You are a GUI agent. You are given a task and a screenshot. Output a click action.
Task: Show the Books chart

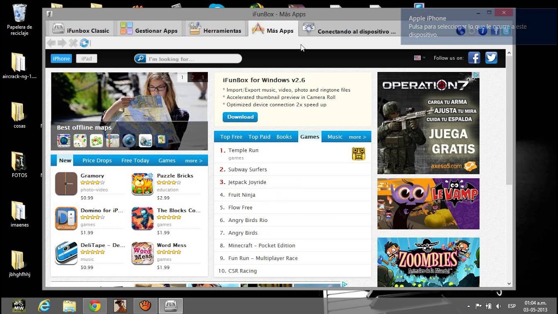tap(284, 137)
